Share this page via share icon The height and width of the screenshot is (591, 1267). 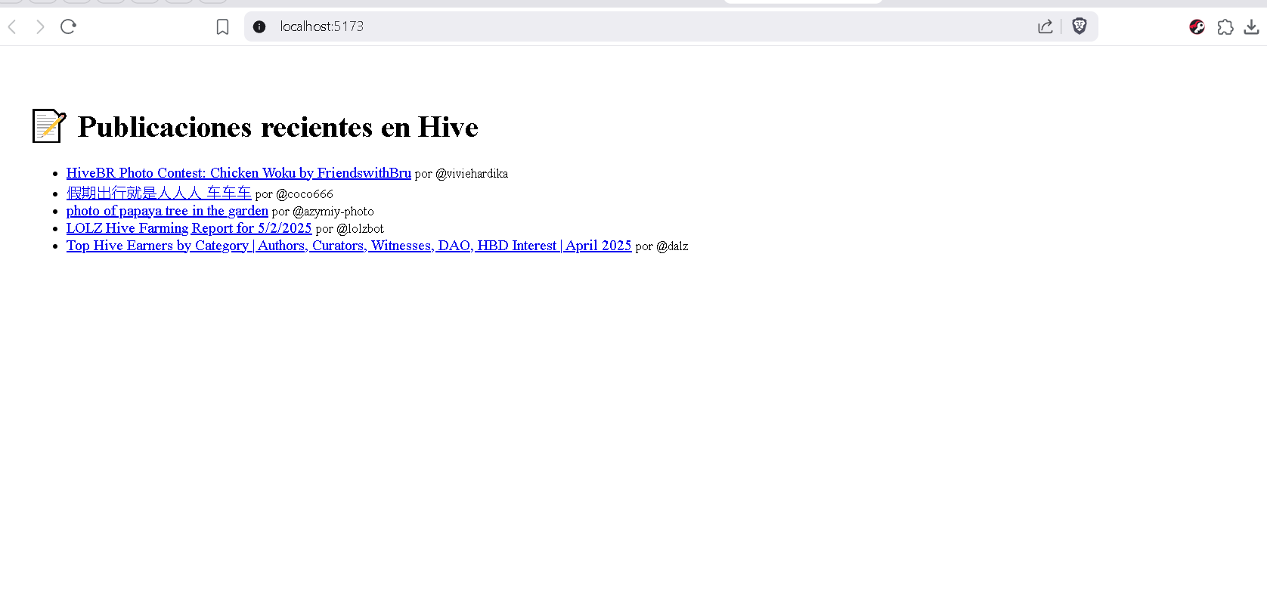pos(1046,27)
